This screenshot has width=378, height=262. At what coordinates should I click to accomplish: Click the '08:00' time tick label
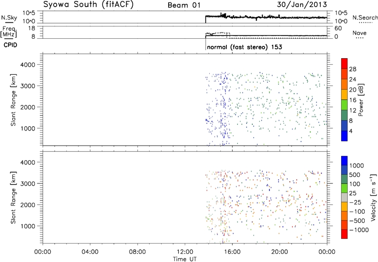[137, 252]
